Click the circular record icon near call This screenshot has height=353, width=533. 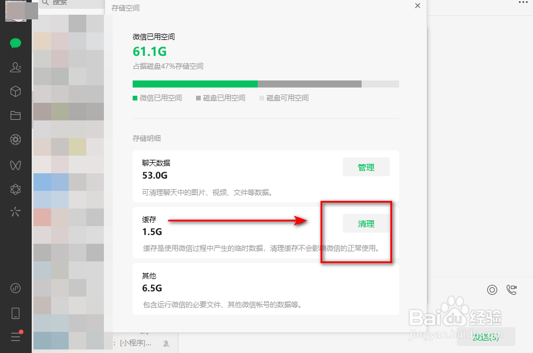click(x=492, y=290)
